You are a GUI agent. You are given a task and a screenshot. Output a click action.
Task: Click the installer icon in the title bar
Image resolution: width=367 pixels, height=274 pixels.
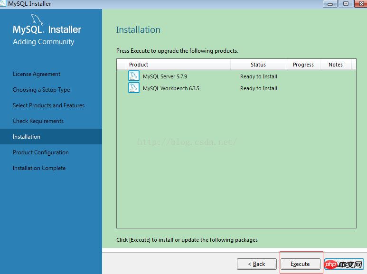[x=2, y=3]
